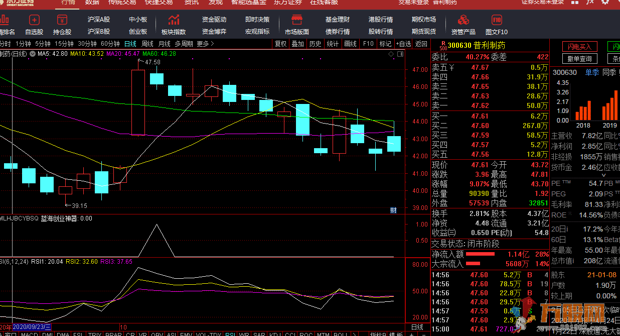Select the 周线 weekly period tab
The height and width of the screenshot is (336, 620).
[147, 44]
